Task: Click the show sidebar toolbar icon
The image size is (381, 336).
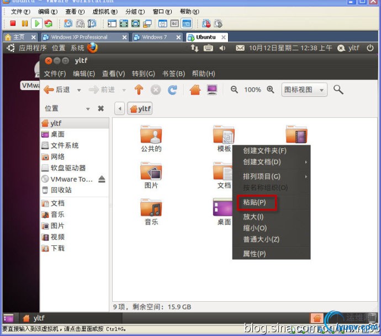Action: pyautogui.click(x=112, y=24)
